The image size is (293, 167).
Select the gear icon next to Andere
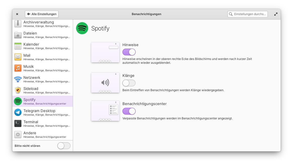[x=18, y=135]
